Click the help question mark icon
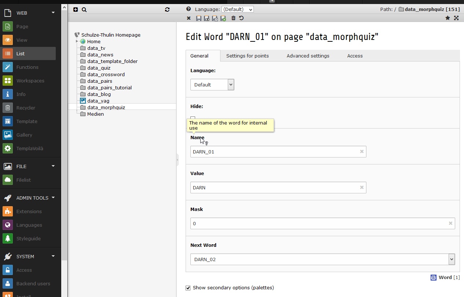The width and height of the screenshot is (464, 297). [x=189, y=9]
